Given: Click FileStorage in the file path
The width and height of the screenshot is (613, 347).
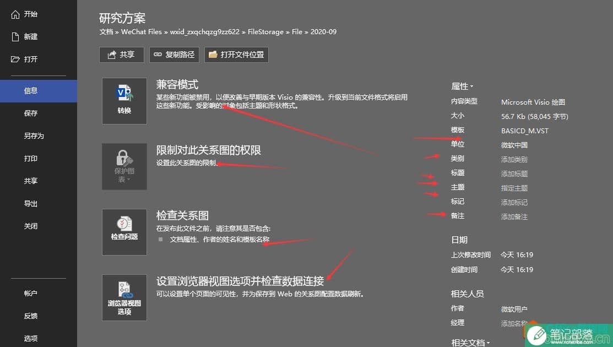Looking at the screenshot, I should (x=265, y=32).
